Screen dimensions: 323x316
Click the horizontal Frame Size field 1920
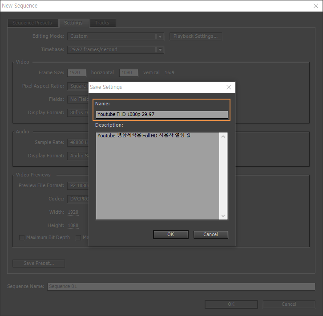pyautogui.click(x=77, y=73)
